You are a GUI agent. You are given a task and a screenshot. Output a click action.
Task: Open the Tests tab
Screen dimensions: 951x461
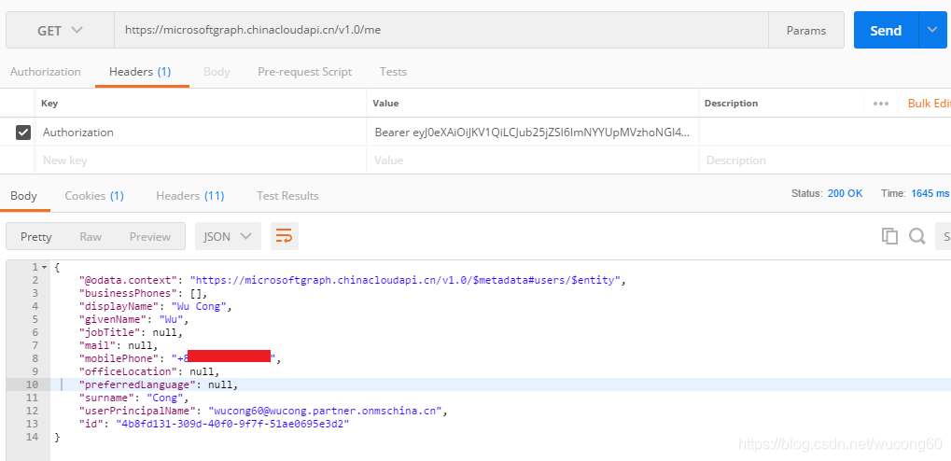(x=393, y=72)
